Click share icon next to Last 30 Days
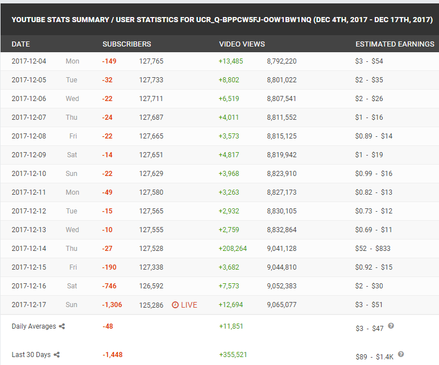The width and height of the screenshot is (439, 365). coord(56,355)
